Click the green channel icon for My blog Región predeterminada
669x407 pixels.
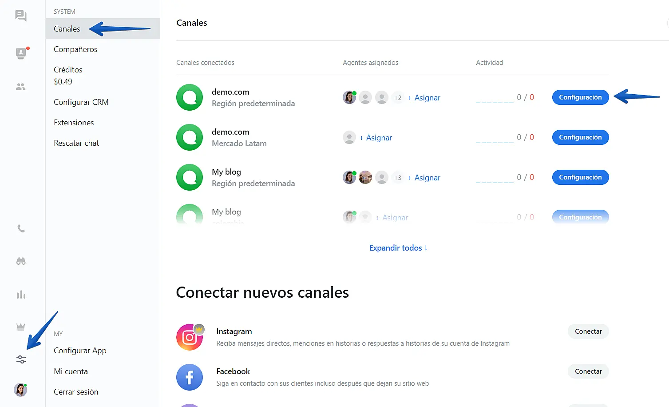190,177
